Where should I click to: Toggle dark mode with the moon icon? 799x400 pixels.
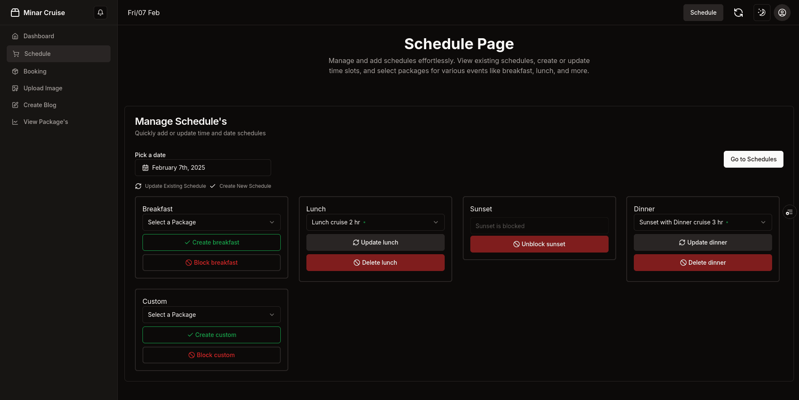coord(762,13)
